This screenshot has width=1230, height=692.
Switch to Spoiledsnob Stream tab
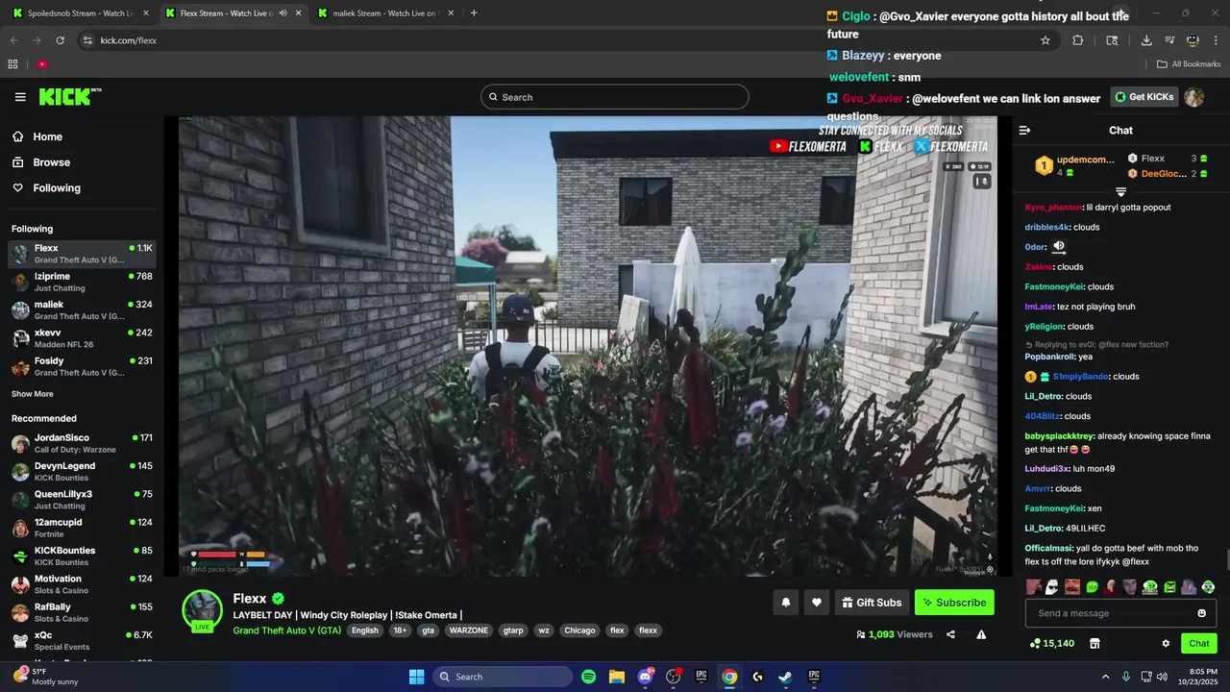[82, 13]
